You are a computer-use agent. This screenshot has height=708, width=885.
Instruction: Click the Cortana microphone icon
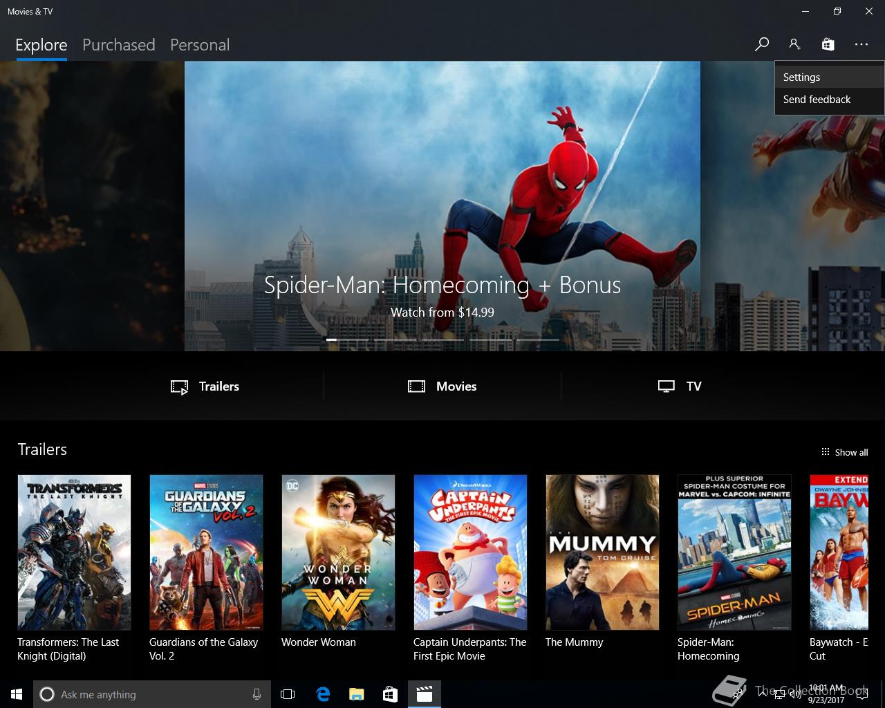point(257,694)
